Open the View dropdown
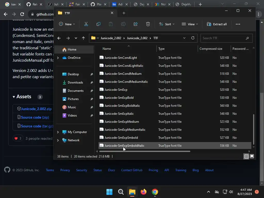264x198 pixels. (x=190, y=24)
